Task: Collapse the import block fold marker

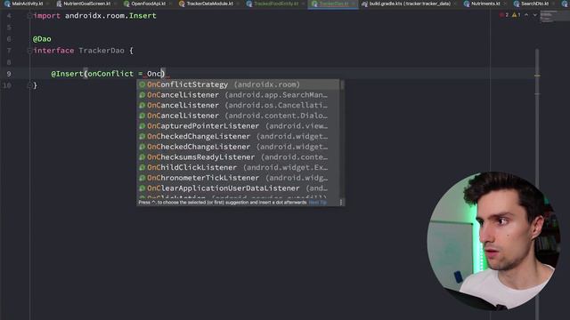Action: click(x=29, y=16)
